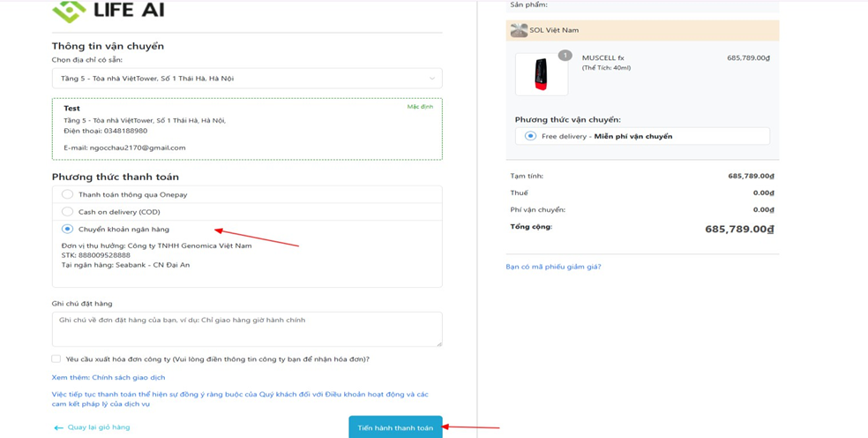Click the LIFE AI logo icon

(69, 11)
